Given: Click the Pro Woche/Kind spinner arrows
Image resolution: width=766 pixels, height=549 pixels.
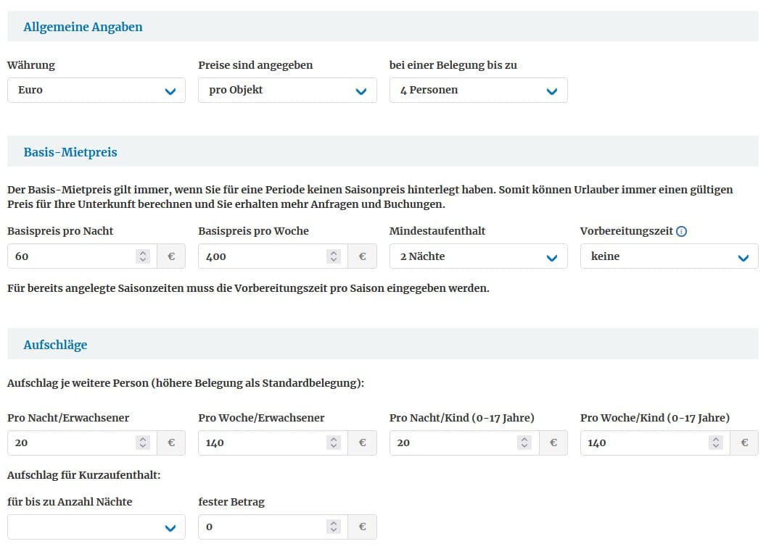Looking at the screenshot, I should pos(716,443).
